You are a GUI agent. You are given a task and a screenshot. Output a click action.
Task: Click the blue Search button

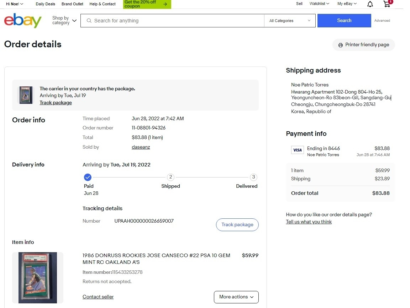pos(344,20)
